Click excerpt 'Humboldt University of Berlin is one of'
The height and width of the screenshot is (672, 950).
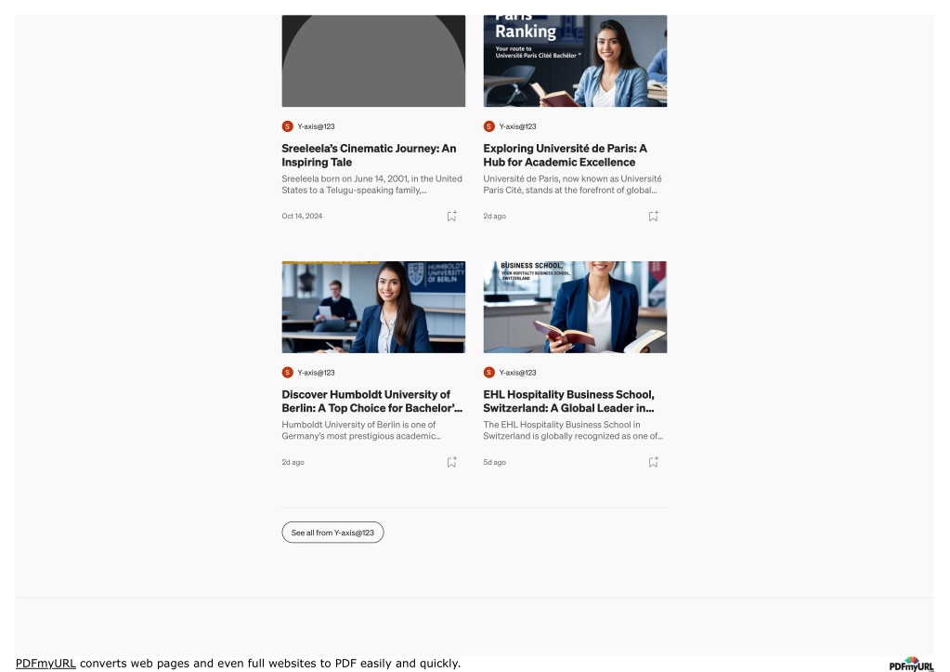pyautogui.click(x=361, y=430)
